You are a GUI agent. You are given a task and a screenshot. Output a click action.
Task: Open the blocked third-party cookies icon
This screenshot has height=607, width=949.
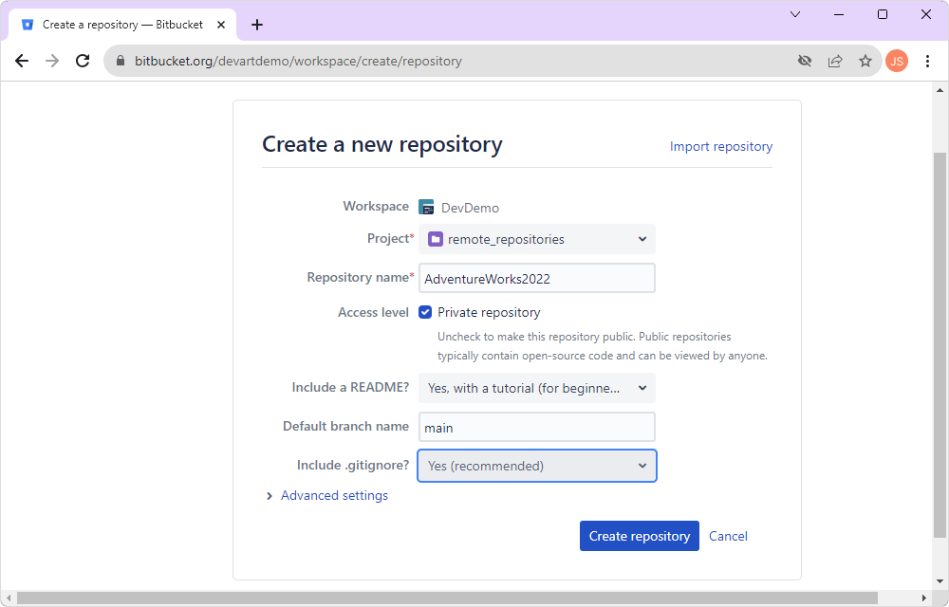tap(804, 60)
